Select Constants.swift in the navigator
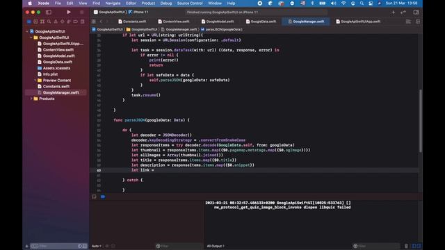Screen dimensions: 445x250 pyautogui.click(x=56, y=86)
